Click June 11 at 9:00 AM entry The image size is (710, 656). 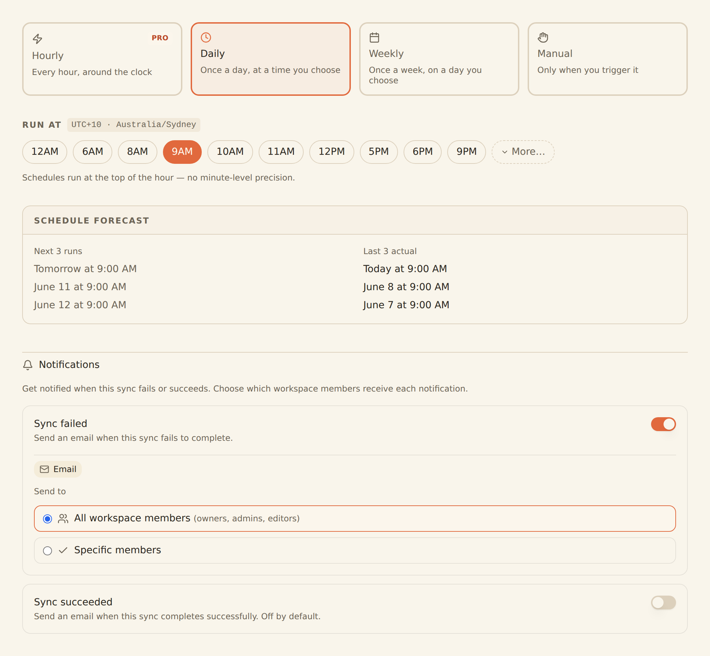point(80,287)
